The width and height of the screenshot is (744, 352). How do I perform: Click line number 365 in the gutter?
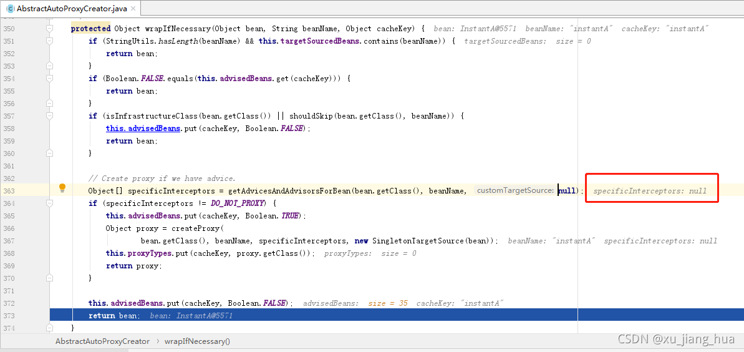click(9, 216)
